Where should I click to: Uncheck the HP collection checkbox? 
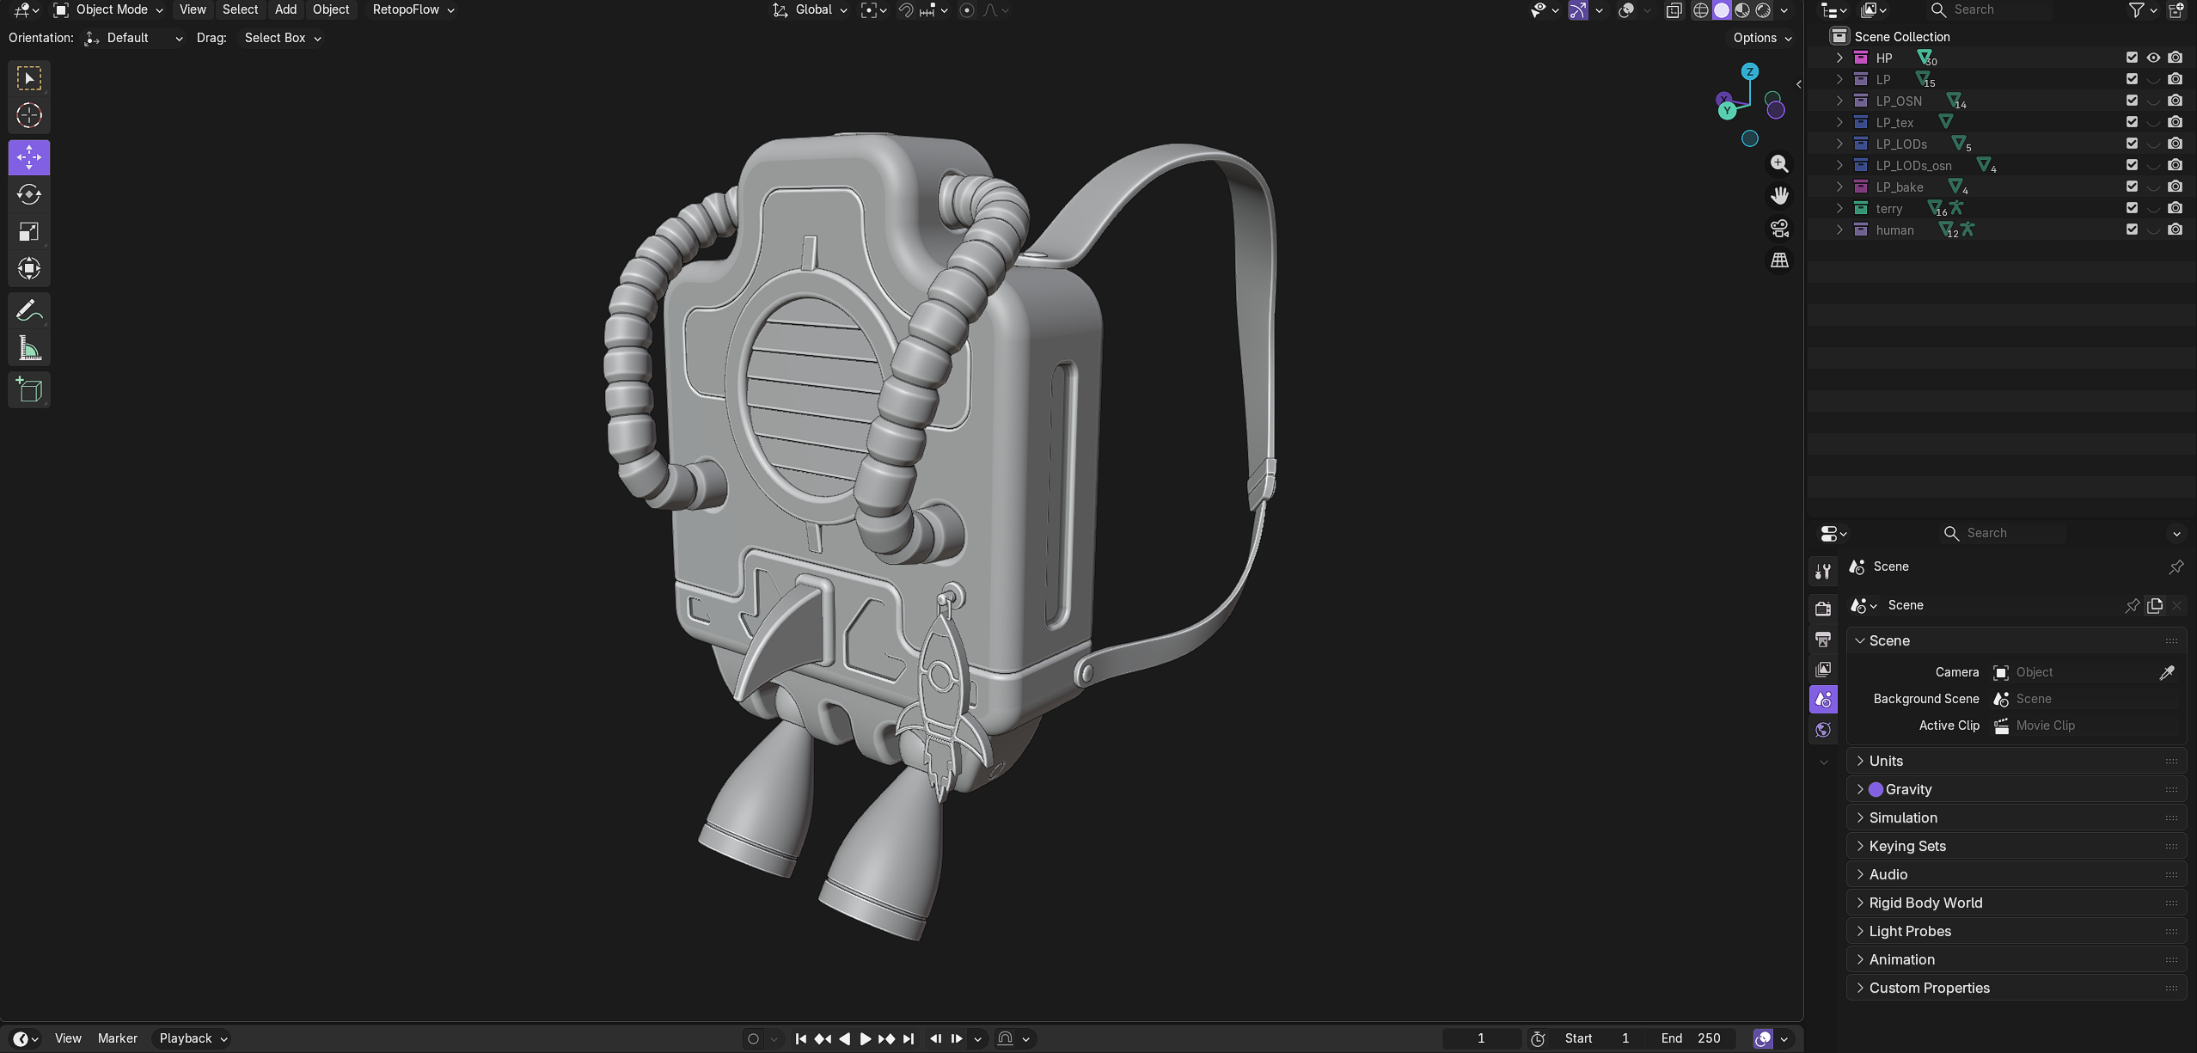[x=2132, y=58]
